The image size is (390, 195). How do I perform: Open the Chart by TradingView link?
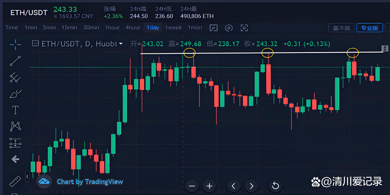coord(90,181)
